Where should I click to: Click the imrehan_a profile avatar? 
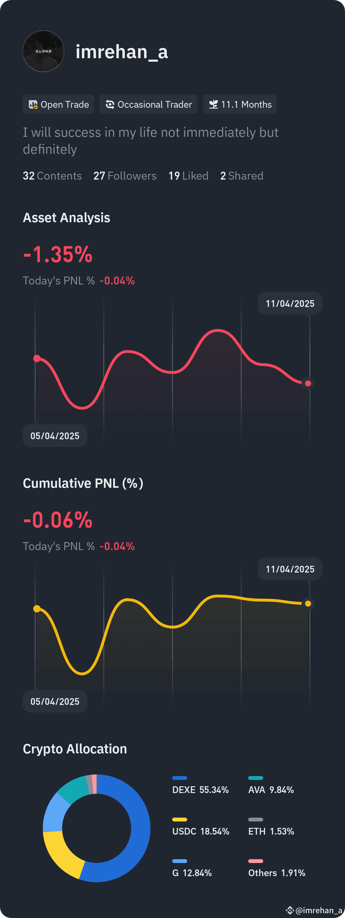coord(43,51)
